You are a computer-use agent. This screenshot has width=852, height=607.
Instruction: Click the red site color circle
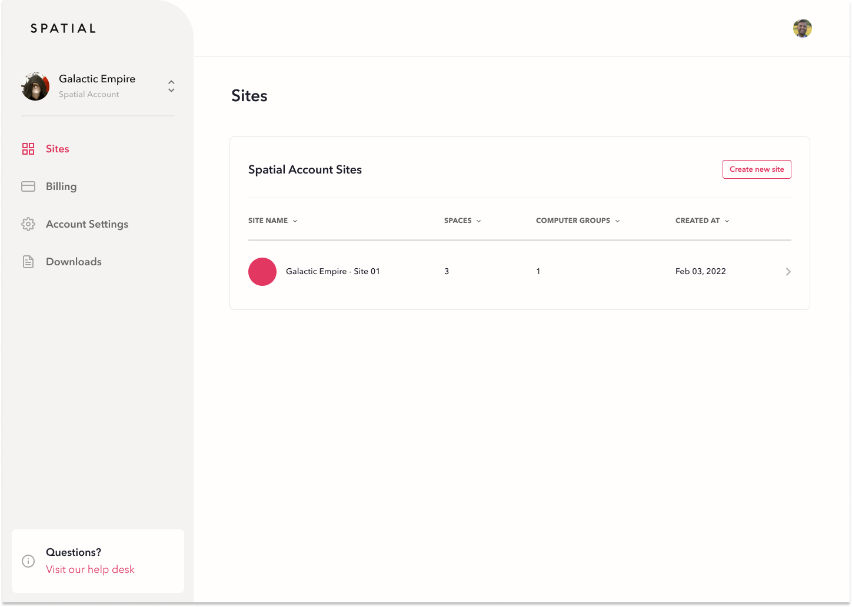click(262, 272)
